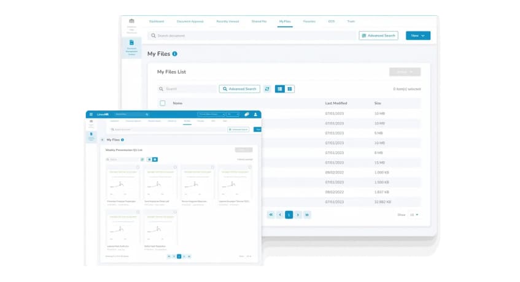This screenshot has height=282, width=520.
Task: Click the hamburger menu in the front window
Action: (91, 114)
